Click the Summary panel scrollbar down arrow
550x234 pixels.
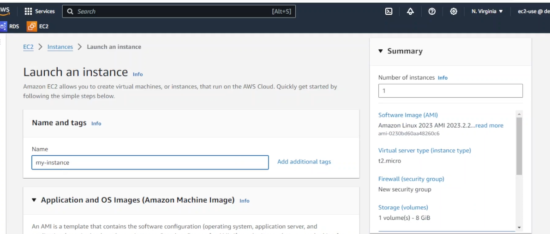click(519, 227)
